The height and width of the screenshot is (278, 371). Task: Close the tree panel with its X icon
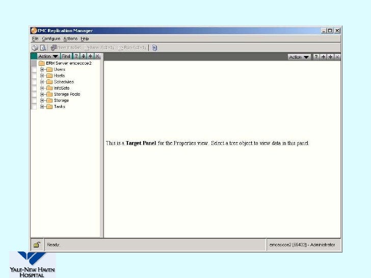click(x=97, y=56)
